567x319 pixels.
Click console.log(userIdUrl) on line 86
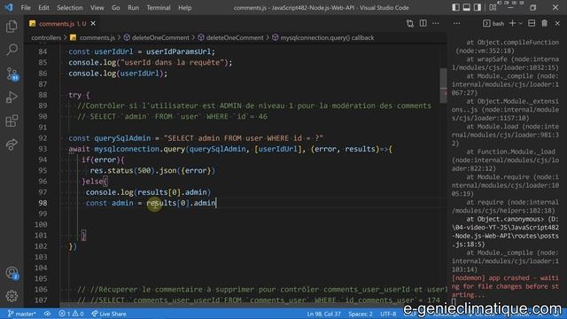118,74
